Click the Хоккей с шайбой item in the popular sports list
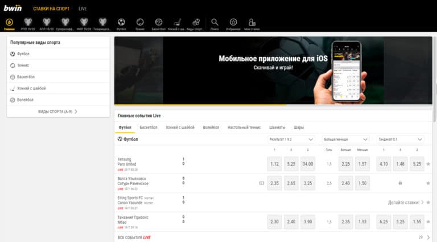Screen dimensions: 437x242 58,88
